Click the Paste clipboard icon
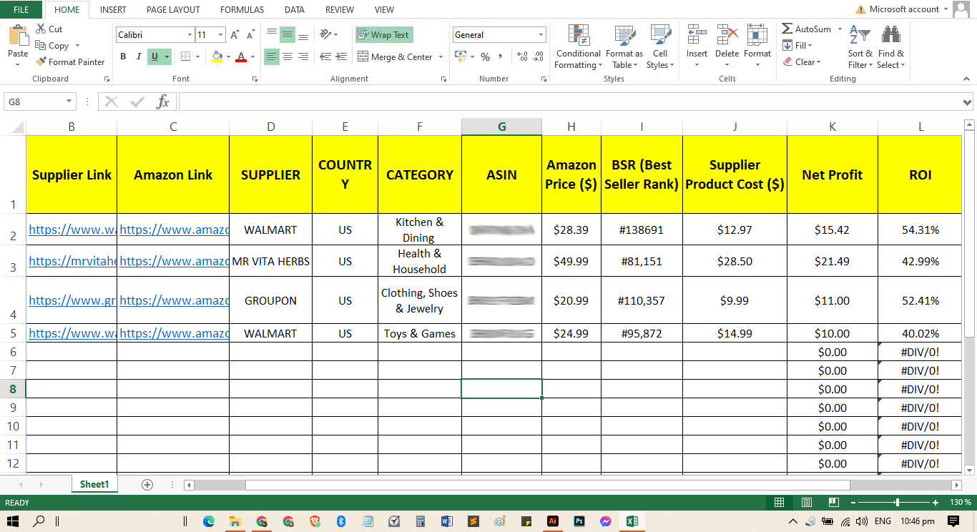The image size is (977, 532). pos(18,36)
